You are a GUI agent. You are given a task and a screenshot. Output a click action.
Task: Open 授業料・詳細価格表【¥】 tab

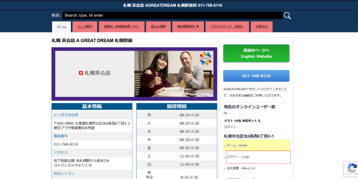pyautogui.click(x=121, y=27)
